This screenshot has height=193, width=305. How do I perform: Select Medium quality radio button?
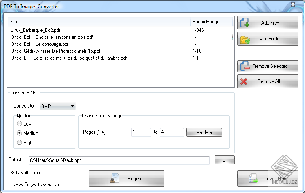coord(19,133)
